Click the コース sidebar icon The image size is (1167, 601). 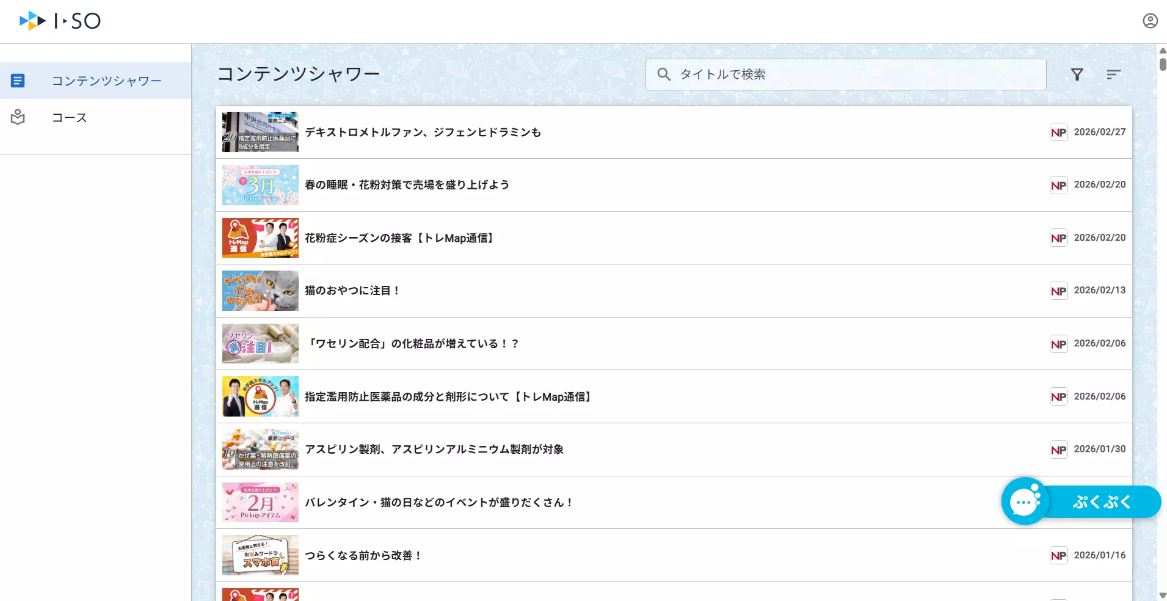click(18, 117)
